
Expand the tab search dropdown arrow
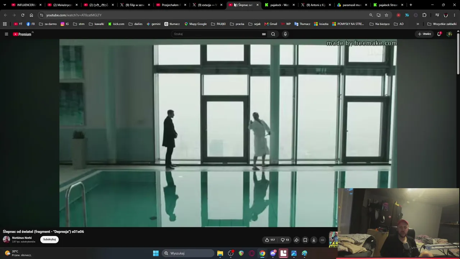pyautogui.click(x=5, y=5)
